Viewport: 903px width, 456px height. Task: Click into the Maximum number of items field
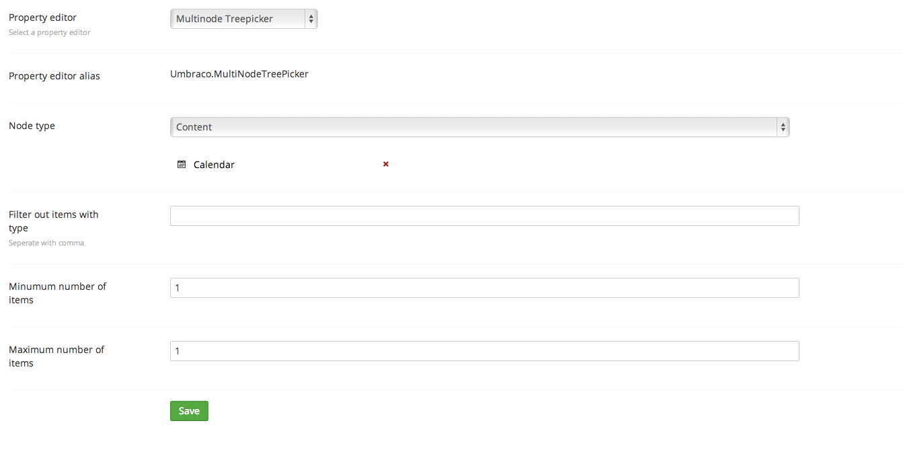point(484,351)
